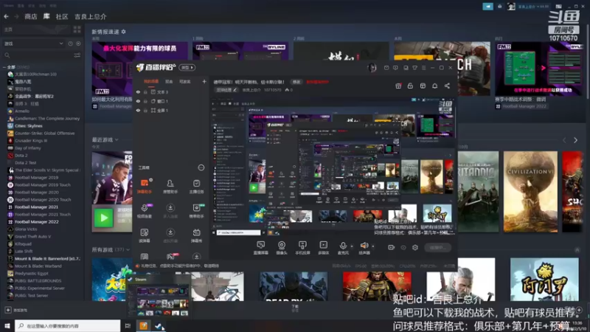Expand the toolbox more-options circle button
590x332 pixels.
pyautogui.click(x=201, y=167)
